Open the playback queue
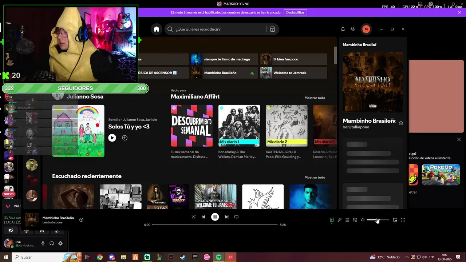The width and height of the screenshot is (466, 262). pos(347,220)
